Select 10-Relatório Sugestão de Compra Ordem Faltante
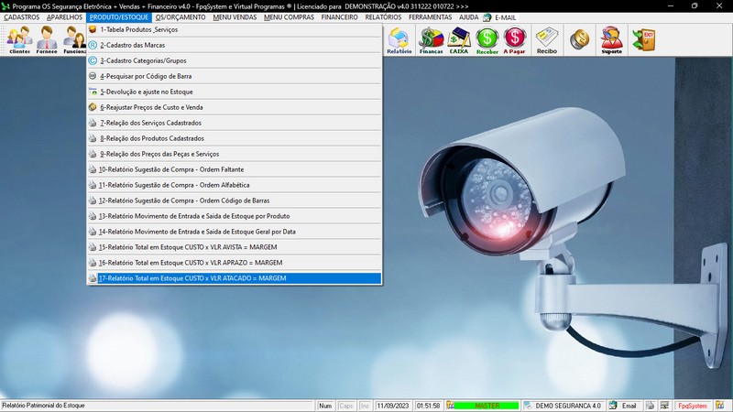The image size is (733, 412). [235, 169]
